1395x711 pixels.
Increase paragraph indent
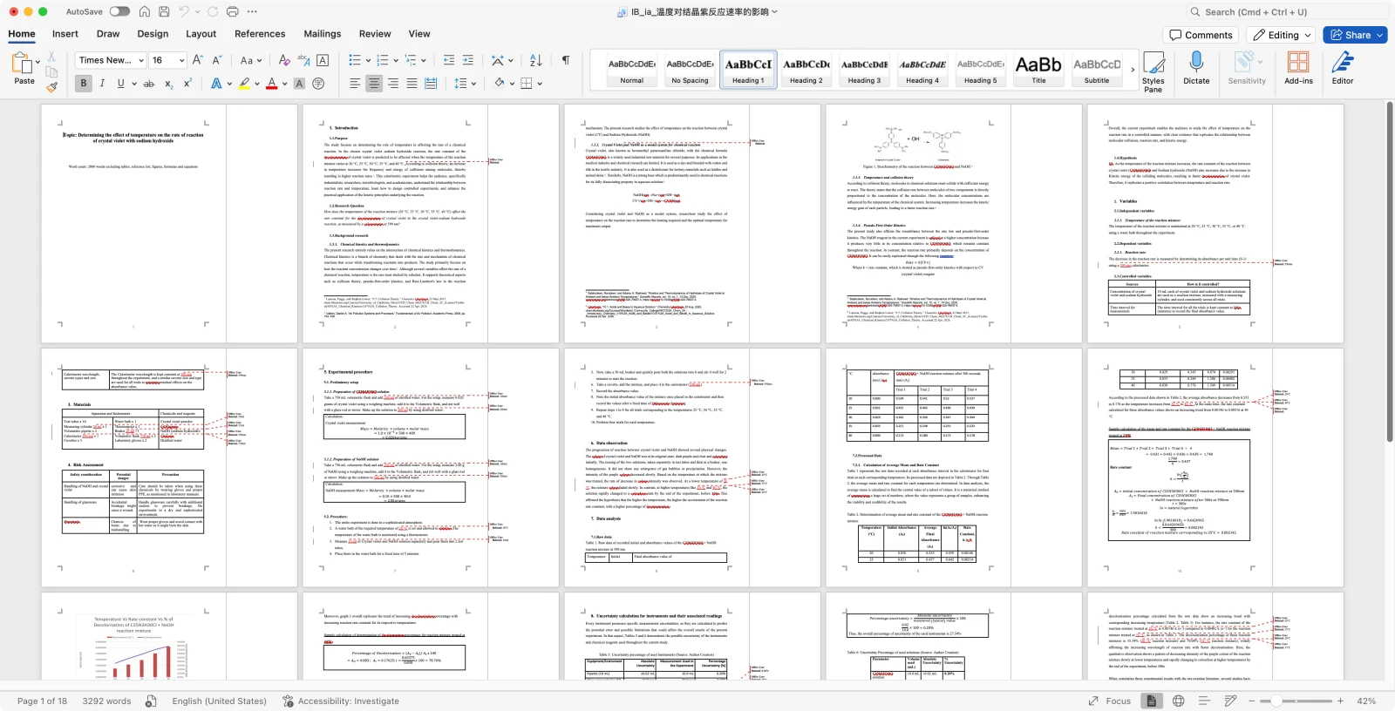pyautogui.click(x=468, y=60)
